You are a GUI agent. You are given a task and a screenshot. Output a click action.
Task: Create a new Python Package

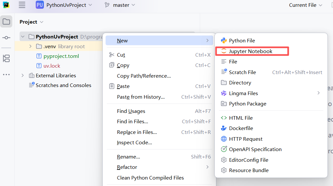click(271, 104)
